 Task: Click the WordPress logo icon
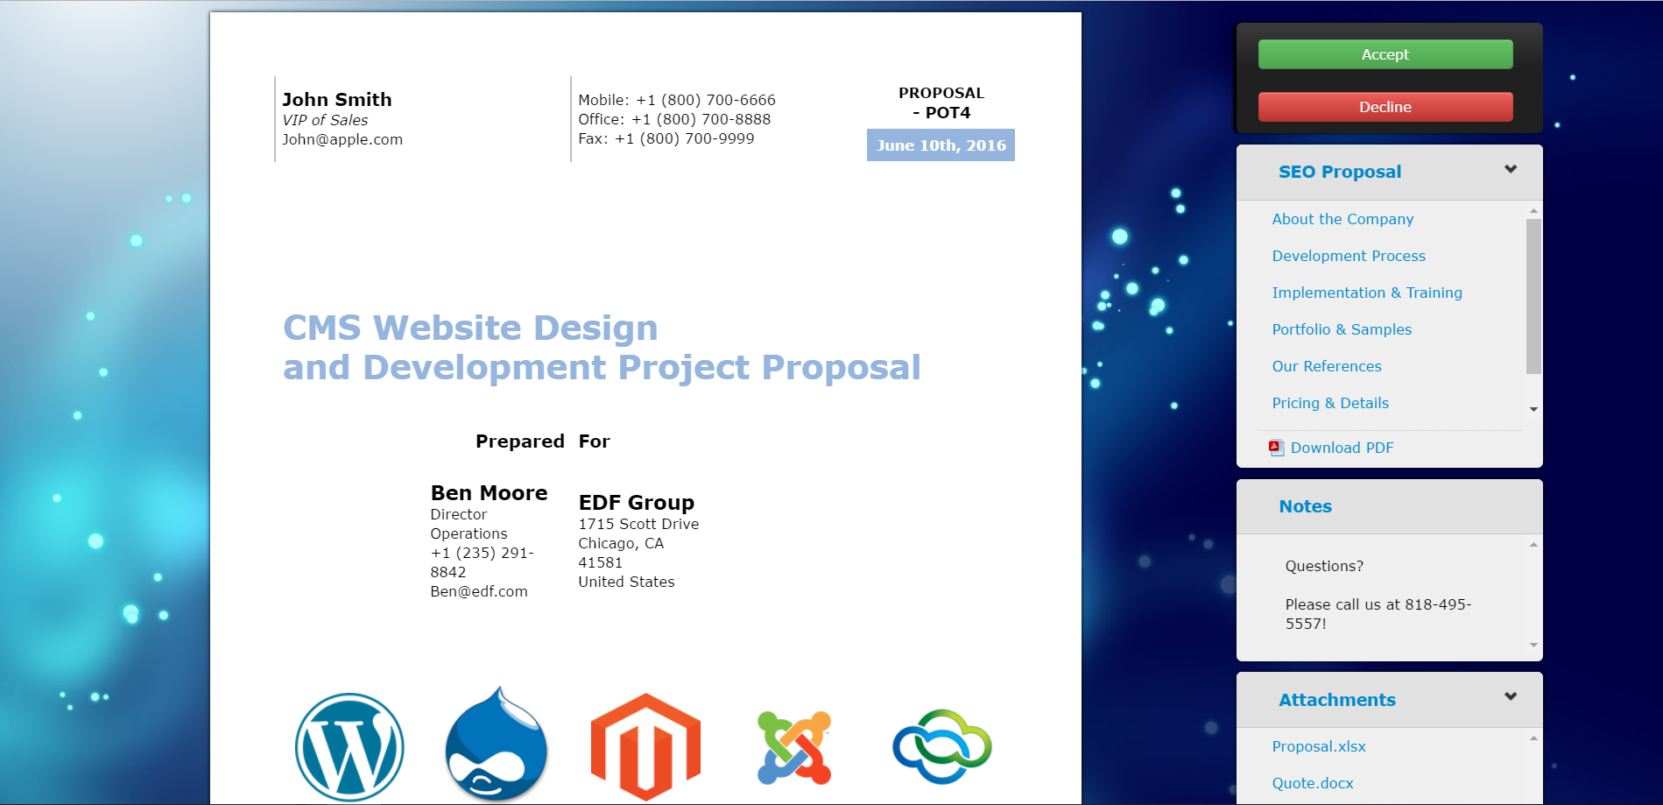349,747
